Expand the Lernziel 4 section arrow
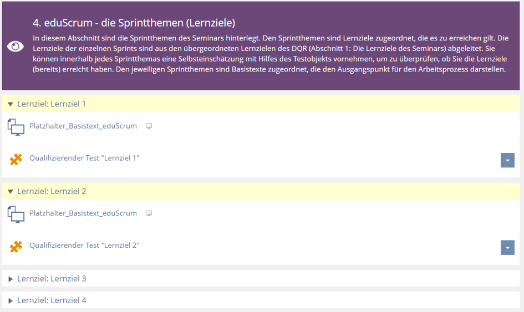This screenshot has width=524, height=312. point(10,300)
